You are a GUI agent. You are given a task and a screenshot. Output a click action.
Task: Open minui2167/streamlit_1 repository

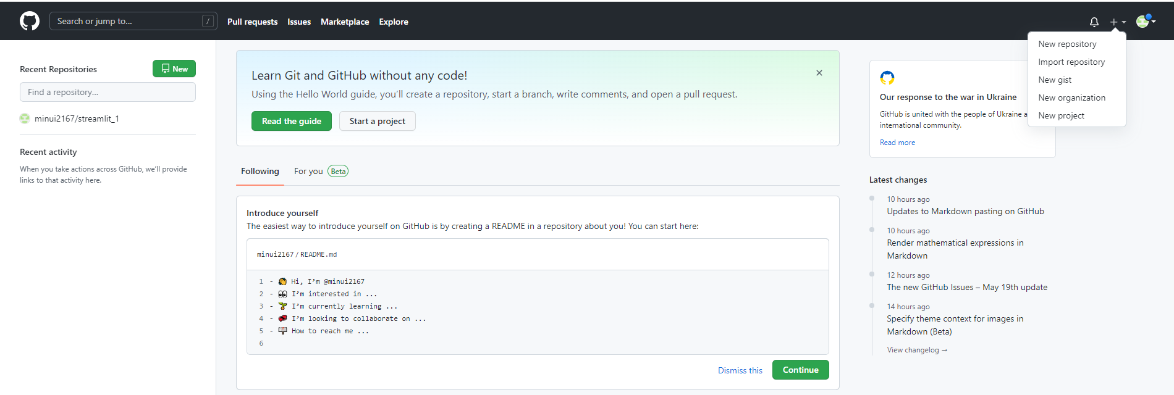(x=77, y=118)
